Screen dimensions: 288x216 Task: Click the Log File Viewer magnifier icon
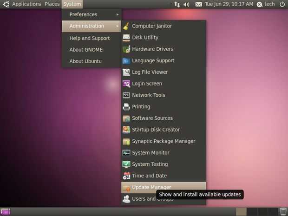[x=126, y=72]
